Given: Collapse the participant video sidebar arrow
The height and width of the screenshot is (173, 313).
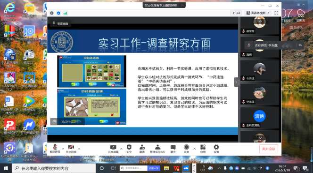Looking at the screenshot, I should [236, 82].
